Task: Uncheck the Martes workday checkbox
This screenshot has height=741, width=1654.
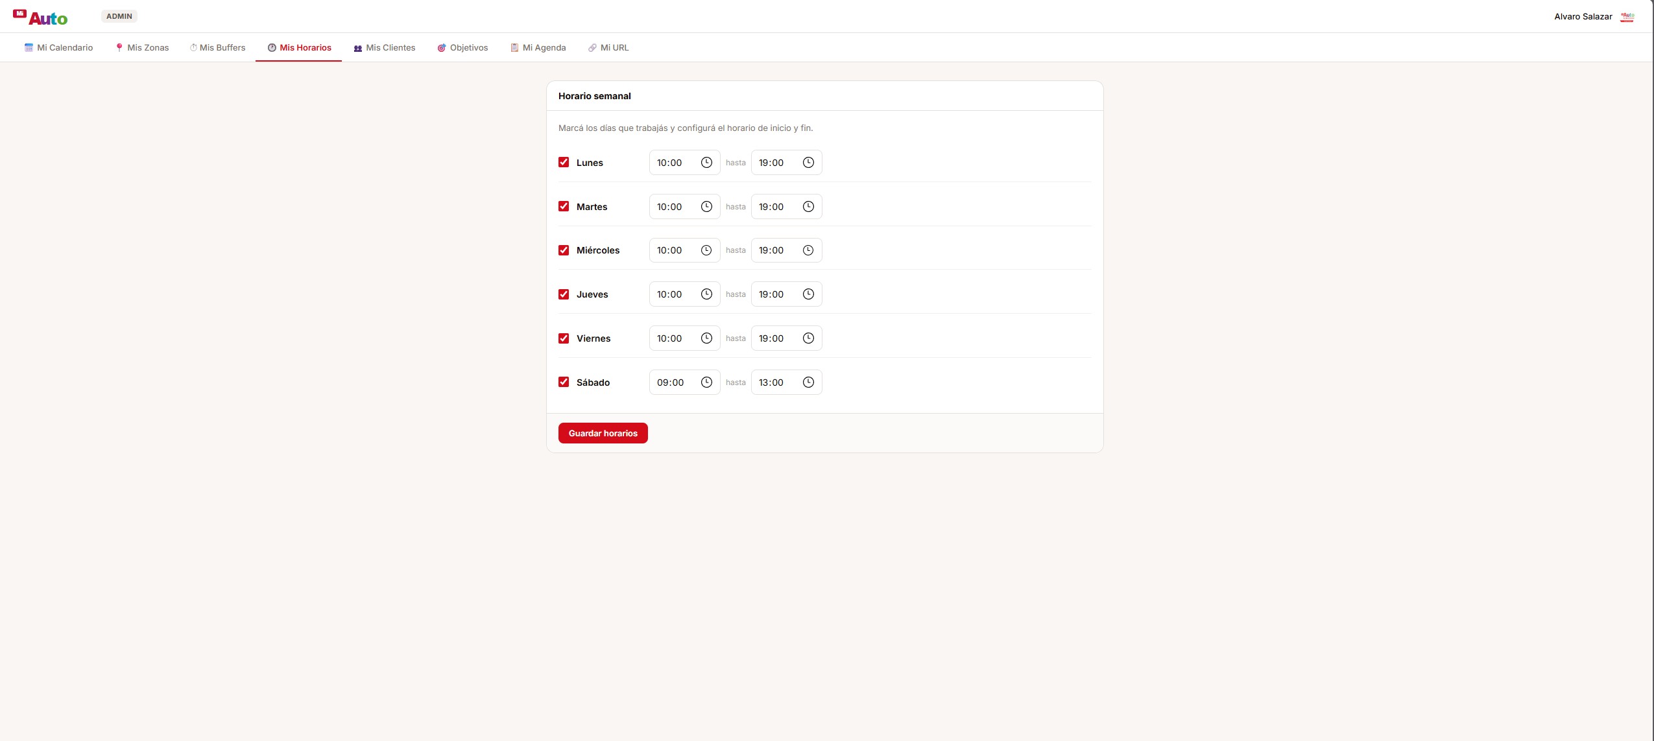Action: point(564,206)
